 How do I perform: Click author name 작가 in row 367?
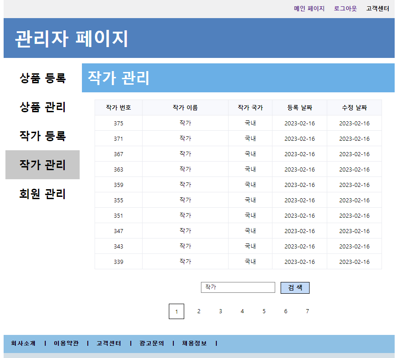coord(185,154)
